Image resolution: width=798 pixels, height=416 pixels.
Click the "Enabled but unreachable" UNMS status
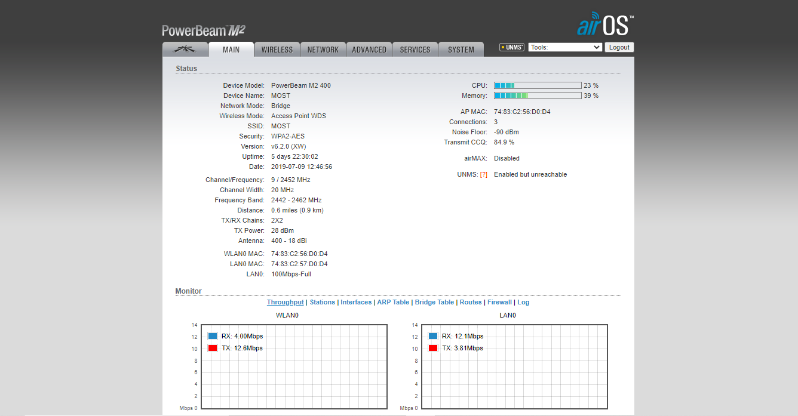[x=530, y=174]
